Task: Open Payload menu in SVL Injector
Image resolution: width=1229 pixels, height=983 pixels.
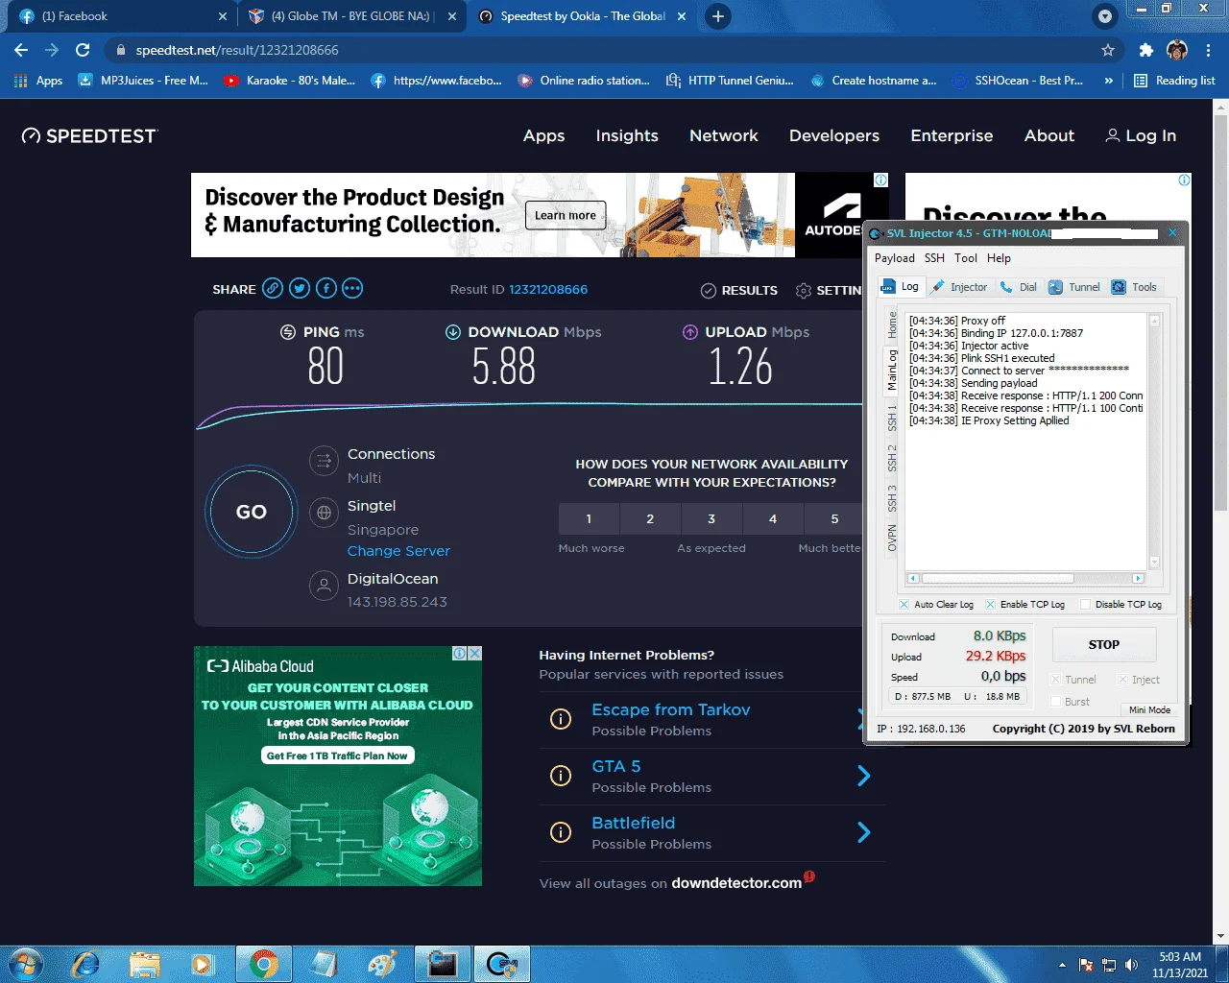Action: (x=895, y=258)
